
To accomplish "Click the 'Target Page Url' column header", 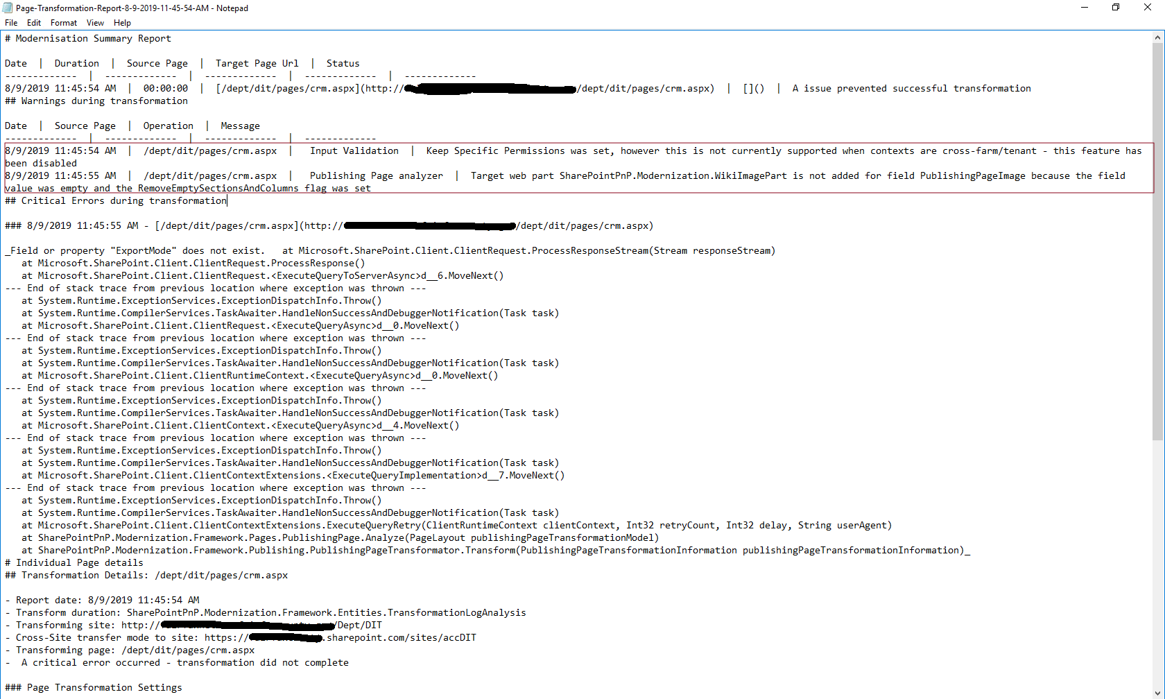I will 257,64.
